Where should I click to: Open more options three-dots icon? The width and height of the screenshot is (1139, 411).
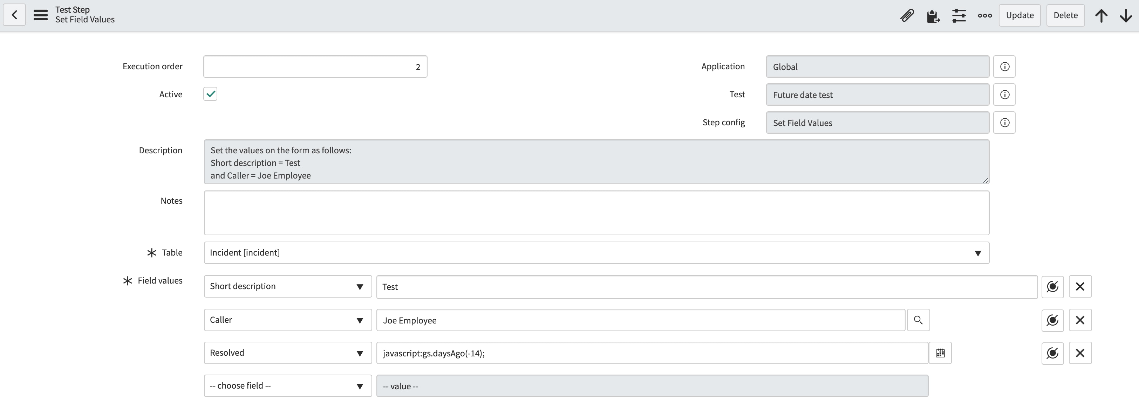tap(985, 15)
